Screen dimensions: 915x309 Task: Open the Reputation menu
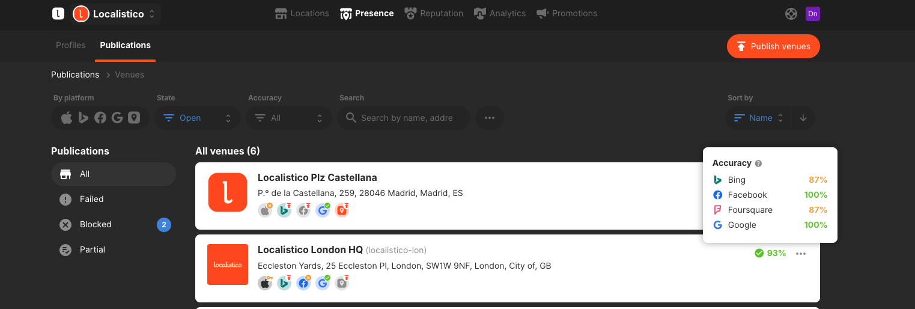tap(434, 13)
